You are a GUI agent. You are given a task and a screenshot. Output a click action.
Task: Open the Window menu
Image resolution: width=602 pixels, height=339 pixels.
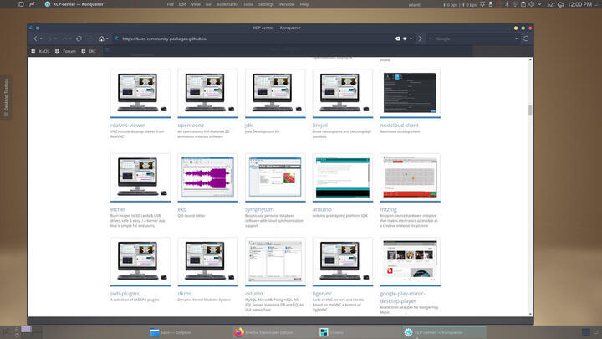[287, 4]
